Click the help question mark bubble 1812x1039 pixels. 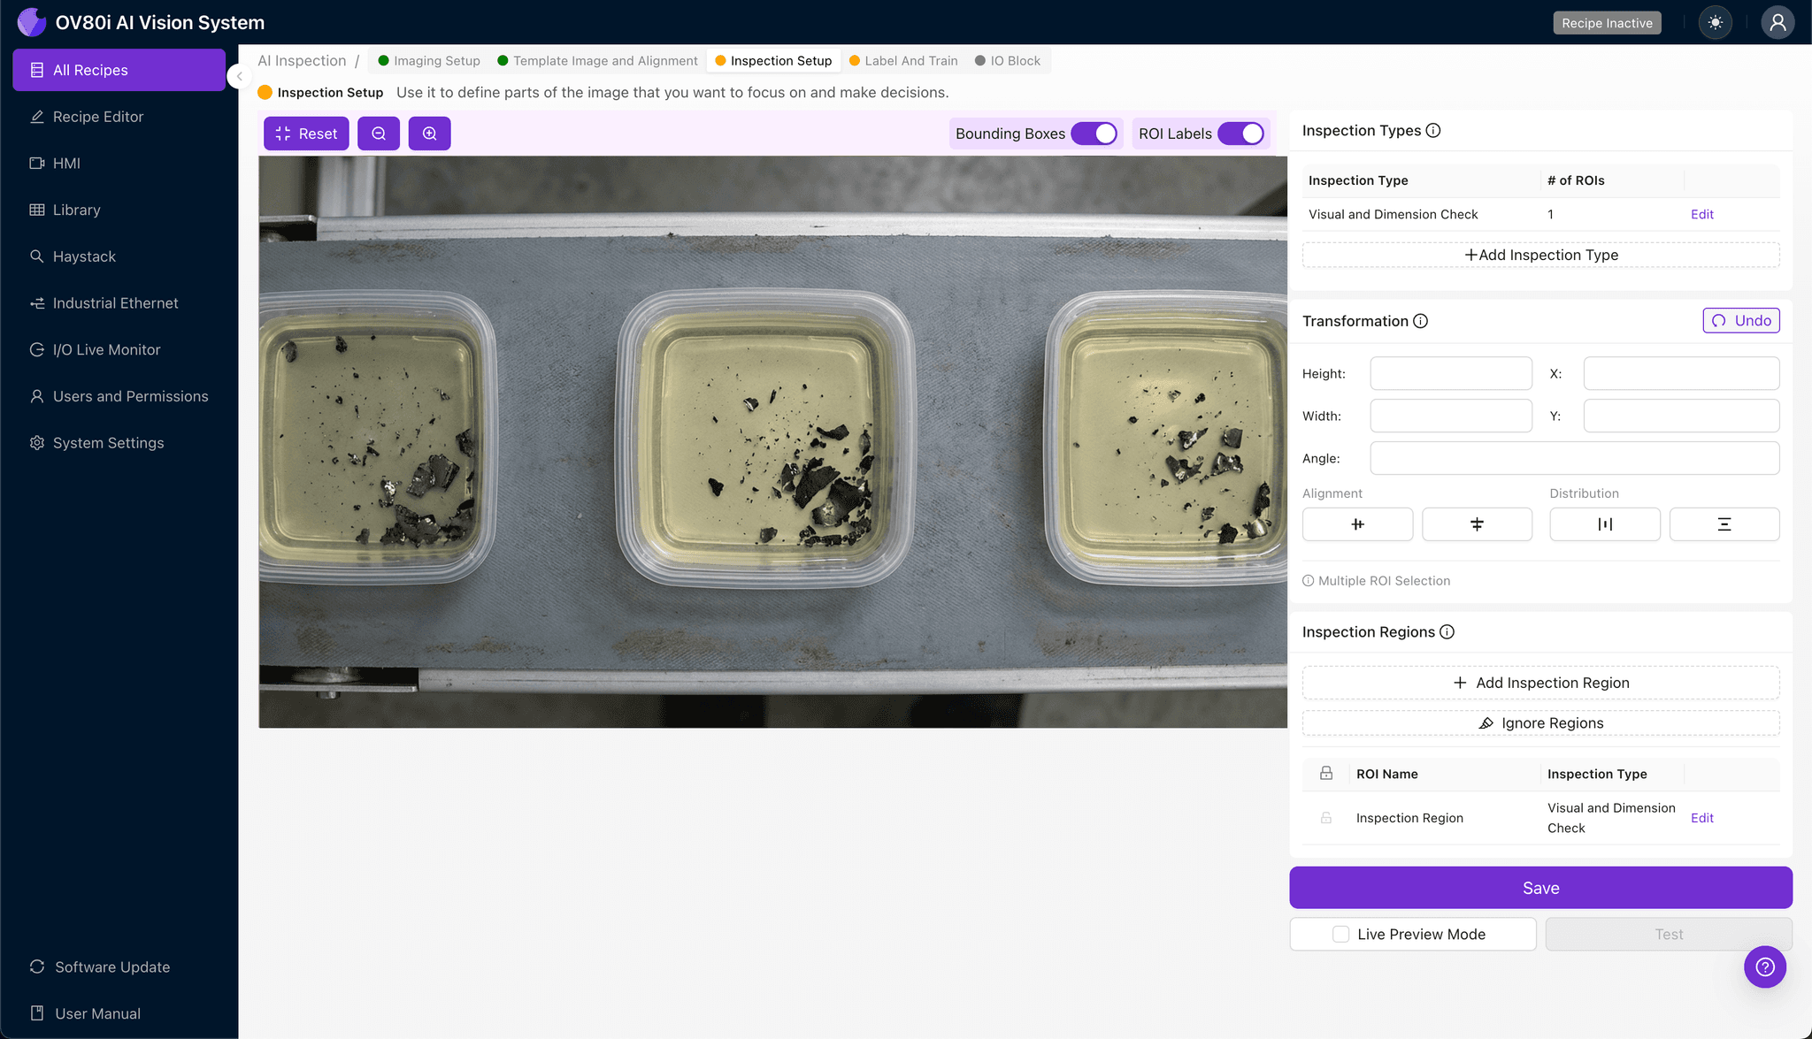(x=1765, y=966)
